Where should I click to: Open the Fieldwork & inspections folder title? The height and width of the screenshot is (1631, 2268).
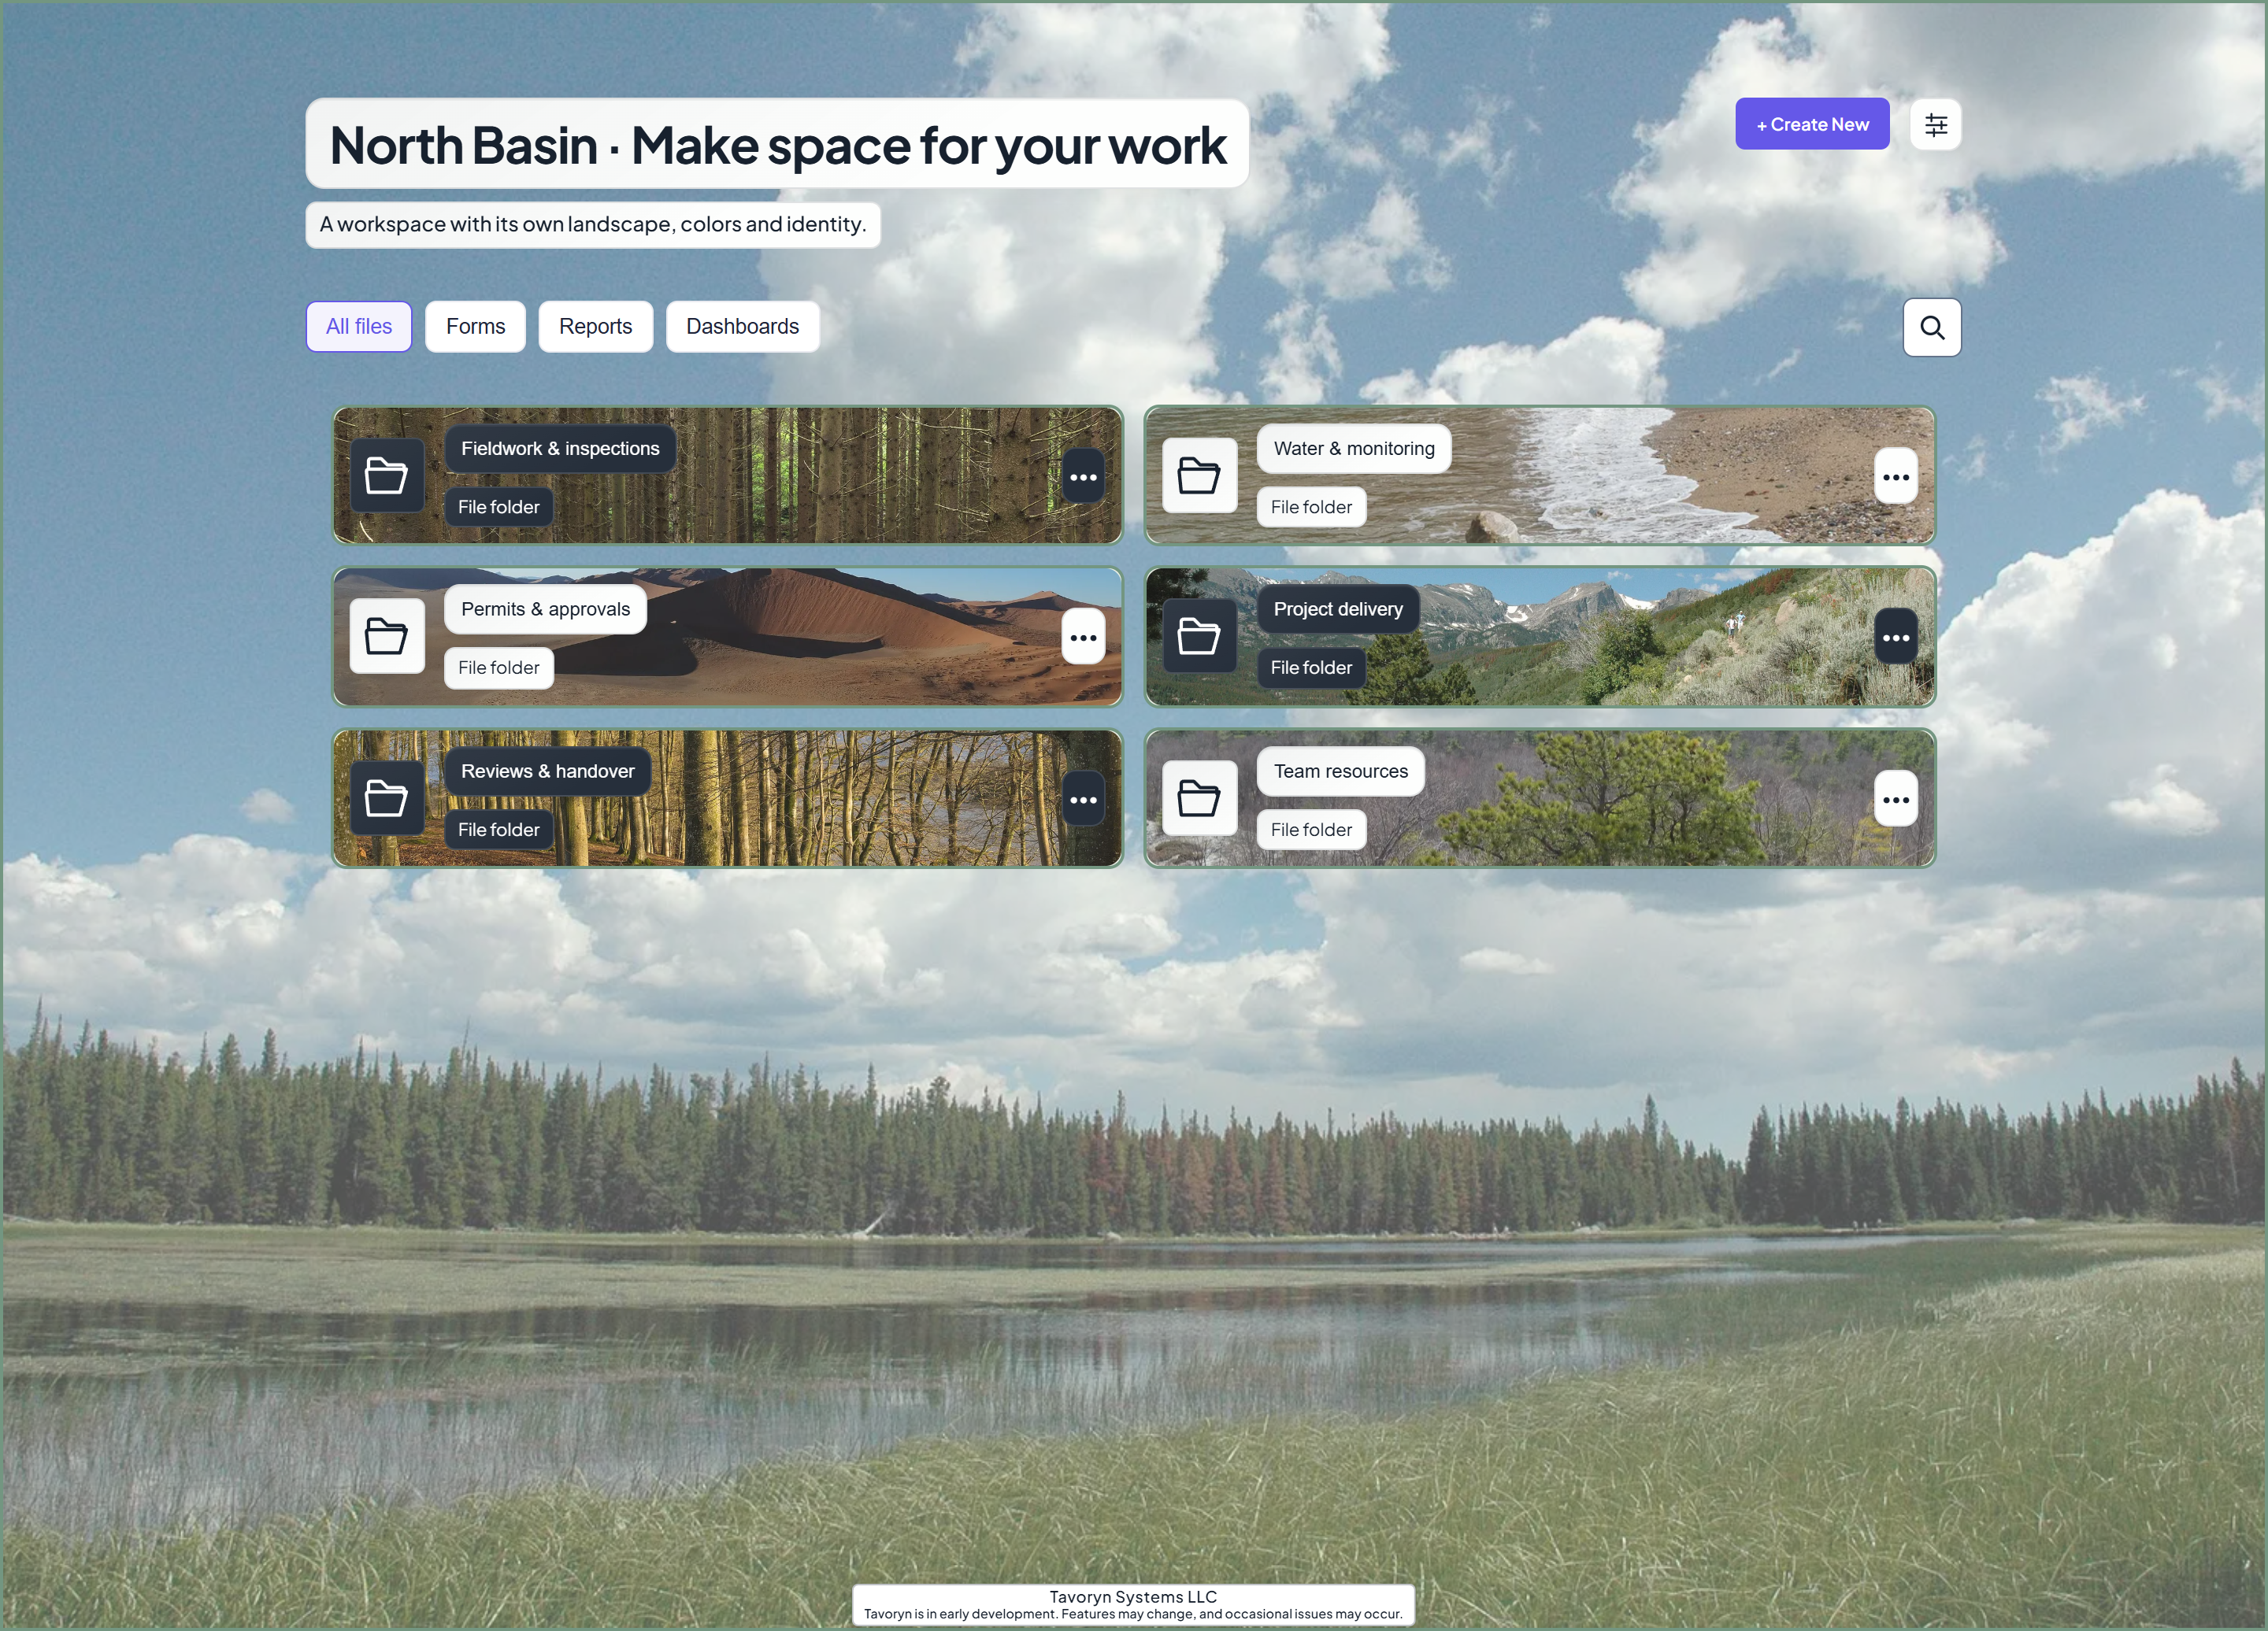click(560, 449)
